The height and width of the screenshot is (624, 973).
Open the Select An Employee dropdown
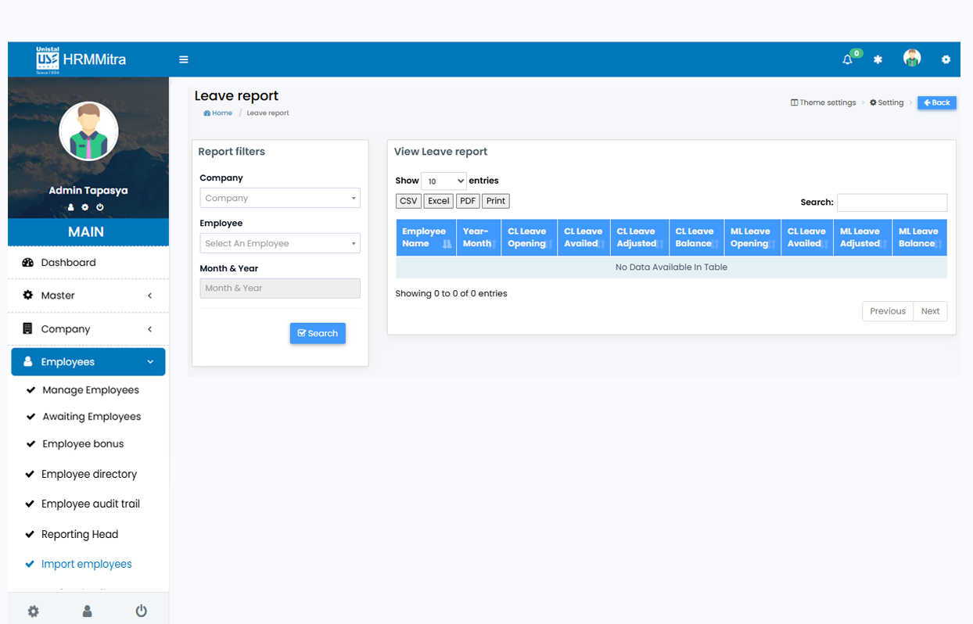pos(279,243)
